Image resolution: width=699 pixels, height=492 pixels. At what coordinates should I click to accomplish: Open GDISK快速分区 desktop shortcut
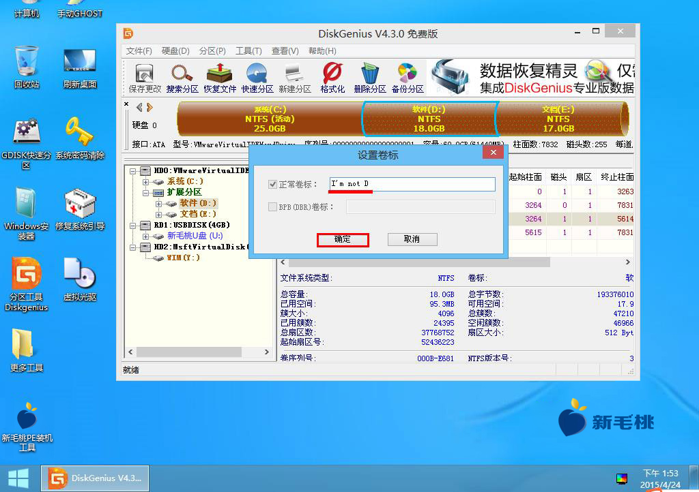click(x=27, y=144)
